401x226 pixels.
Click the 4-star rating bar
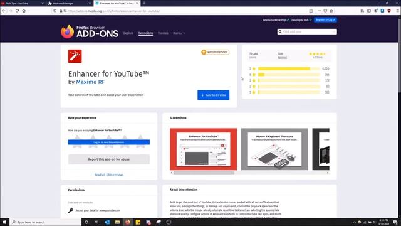click(x=289, y=75)
